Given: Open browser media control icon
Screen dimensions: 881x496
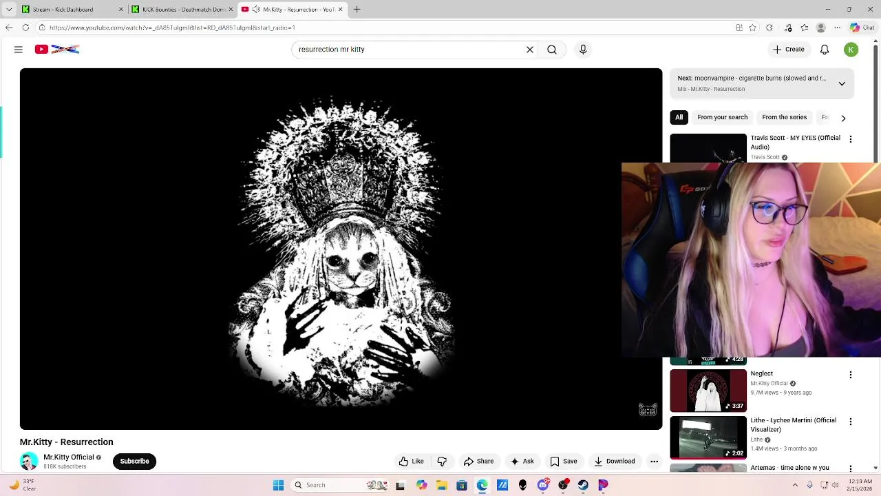Looking at the screenshot, I should (x=788, y=28).
